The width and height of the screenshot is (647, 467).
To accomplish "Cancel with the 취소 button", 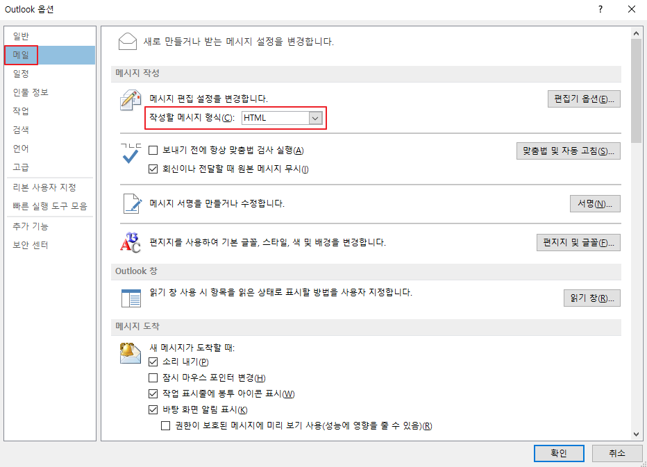I will click(x=617, y=453).
